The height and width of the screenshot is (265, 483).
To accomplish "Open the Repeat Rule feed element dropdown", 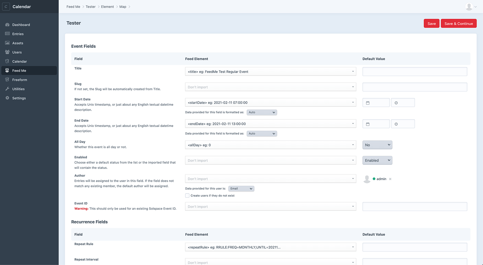I will [270, 247].
